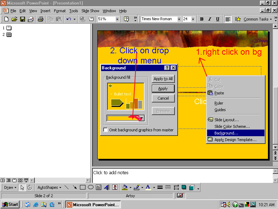Choose Apply Design Template... context item
278x209 pixels.
[x=236, y=140]
